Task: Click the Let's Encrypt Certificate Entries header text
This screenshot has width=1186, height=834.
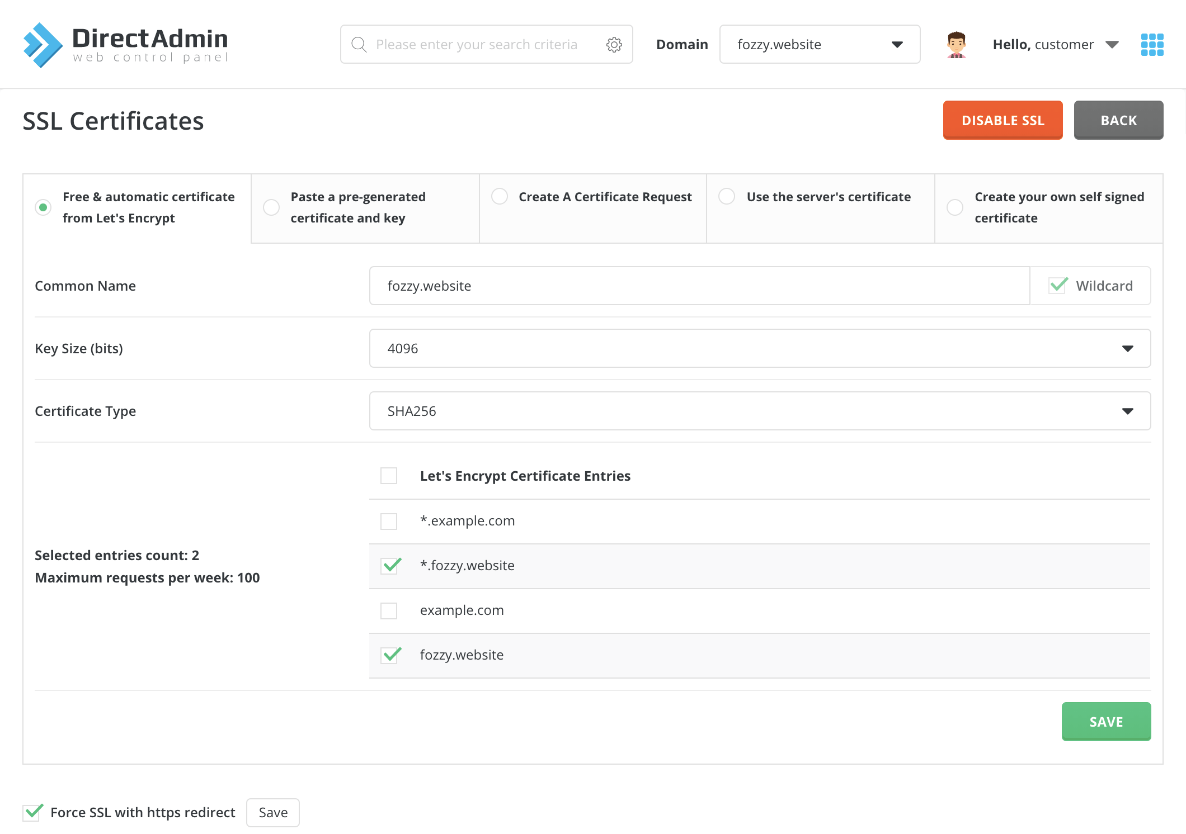Action: click(x=525, y=476)
